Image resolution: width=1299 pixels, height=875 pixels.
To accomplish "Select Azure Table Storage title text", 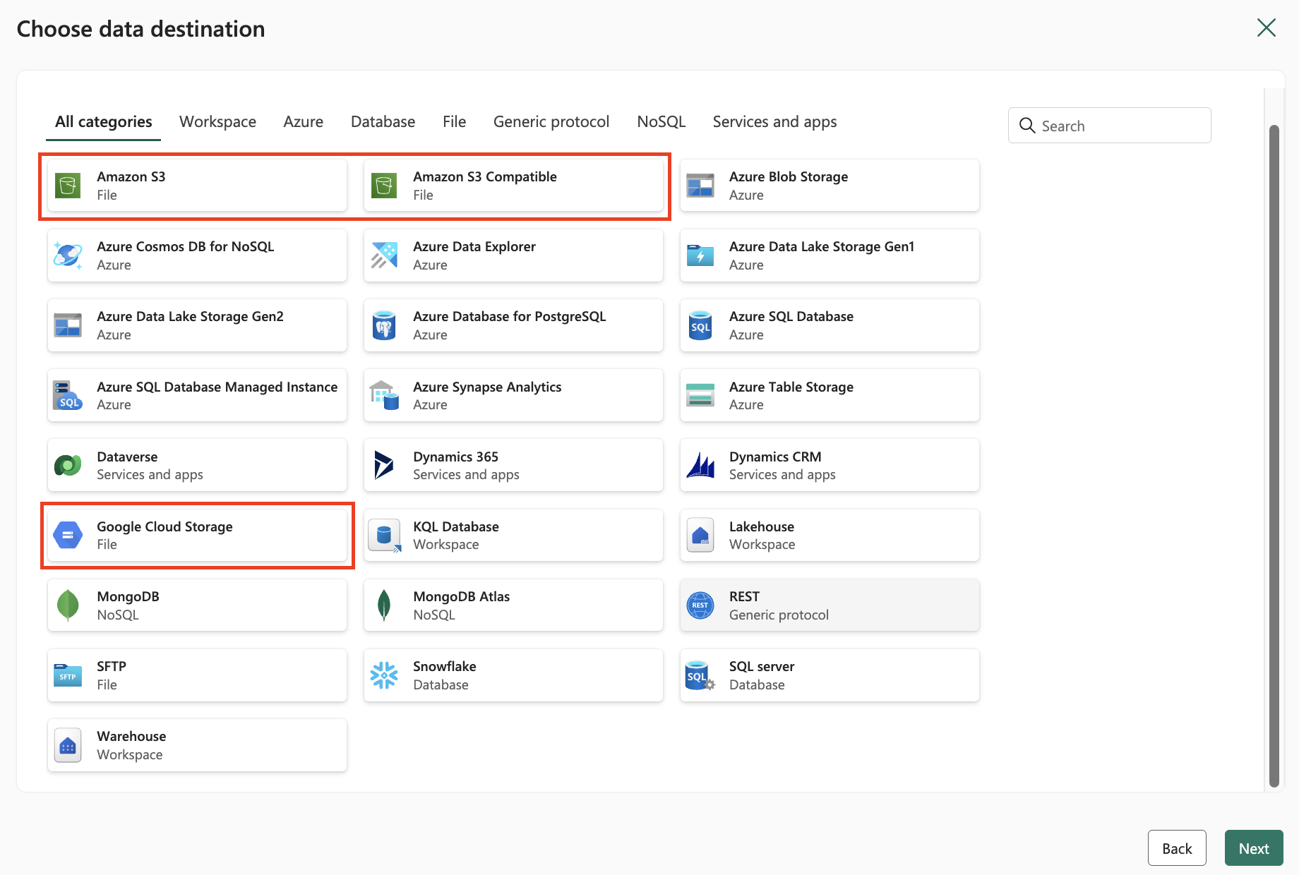I will 791,387.
